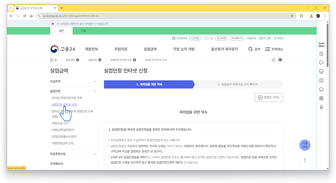
Task: Open the quick menu document icon
Action: 321,54
